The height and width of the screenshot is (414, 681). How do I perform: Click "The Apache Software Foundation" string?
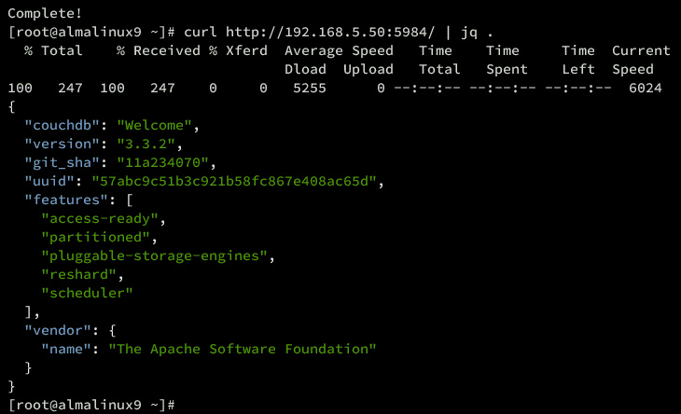[x=243, y=349]
